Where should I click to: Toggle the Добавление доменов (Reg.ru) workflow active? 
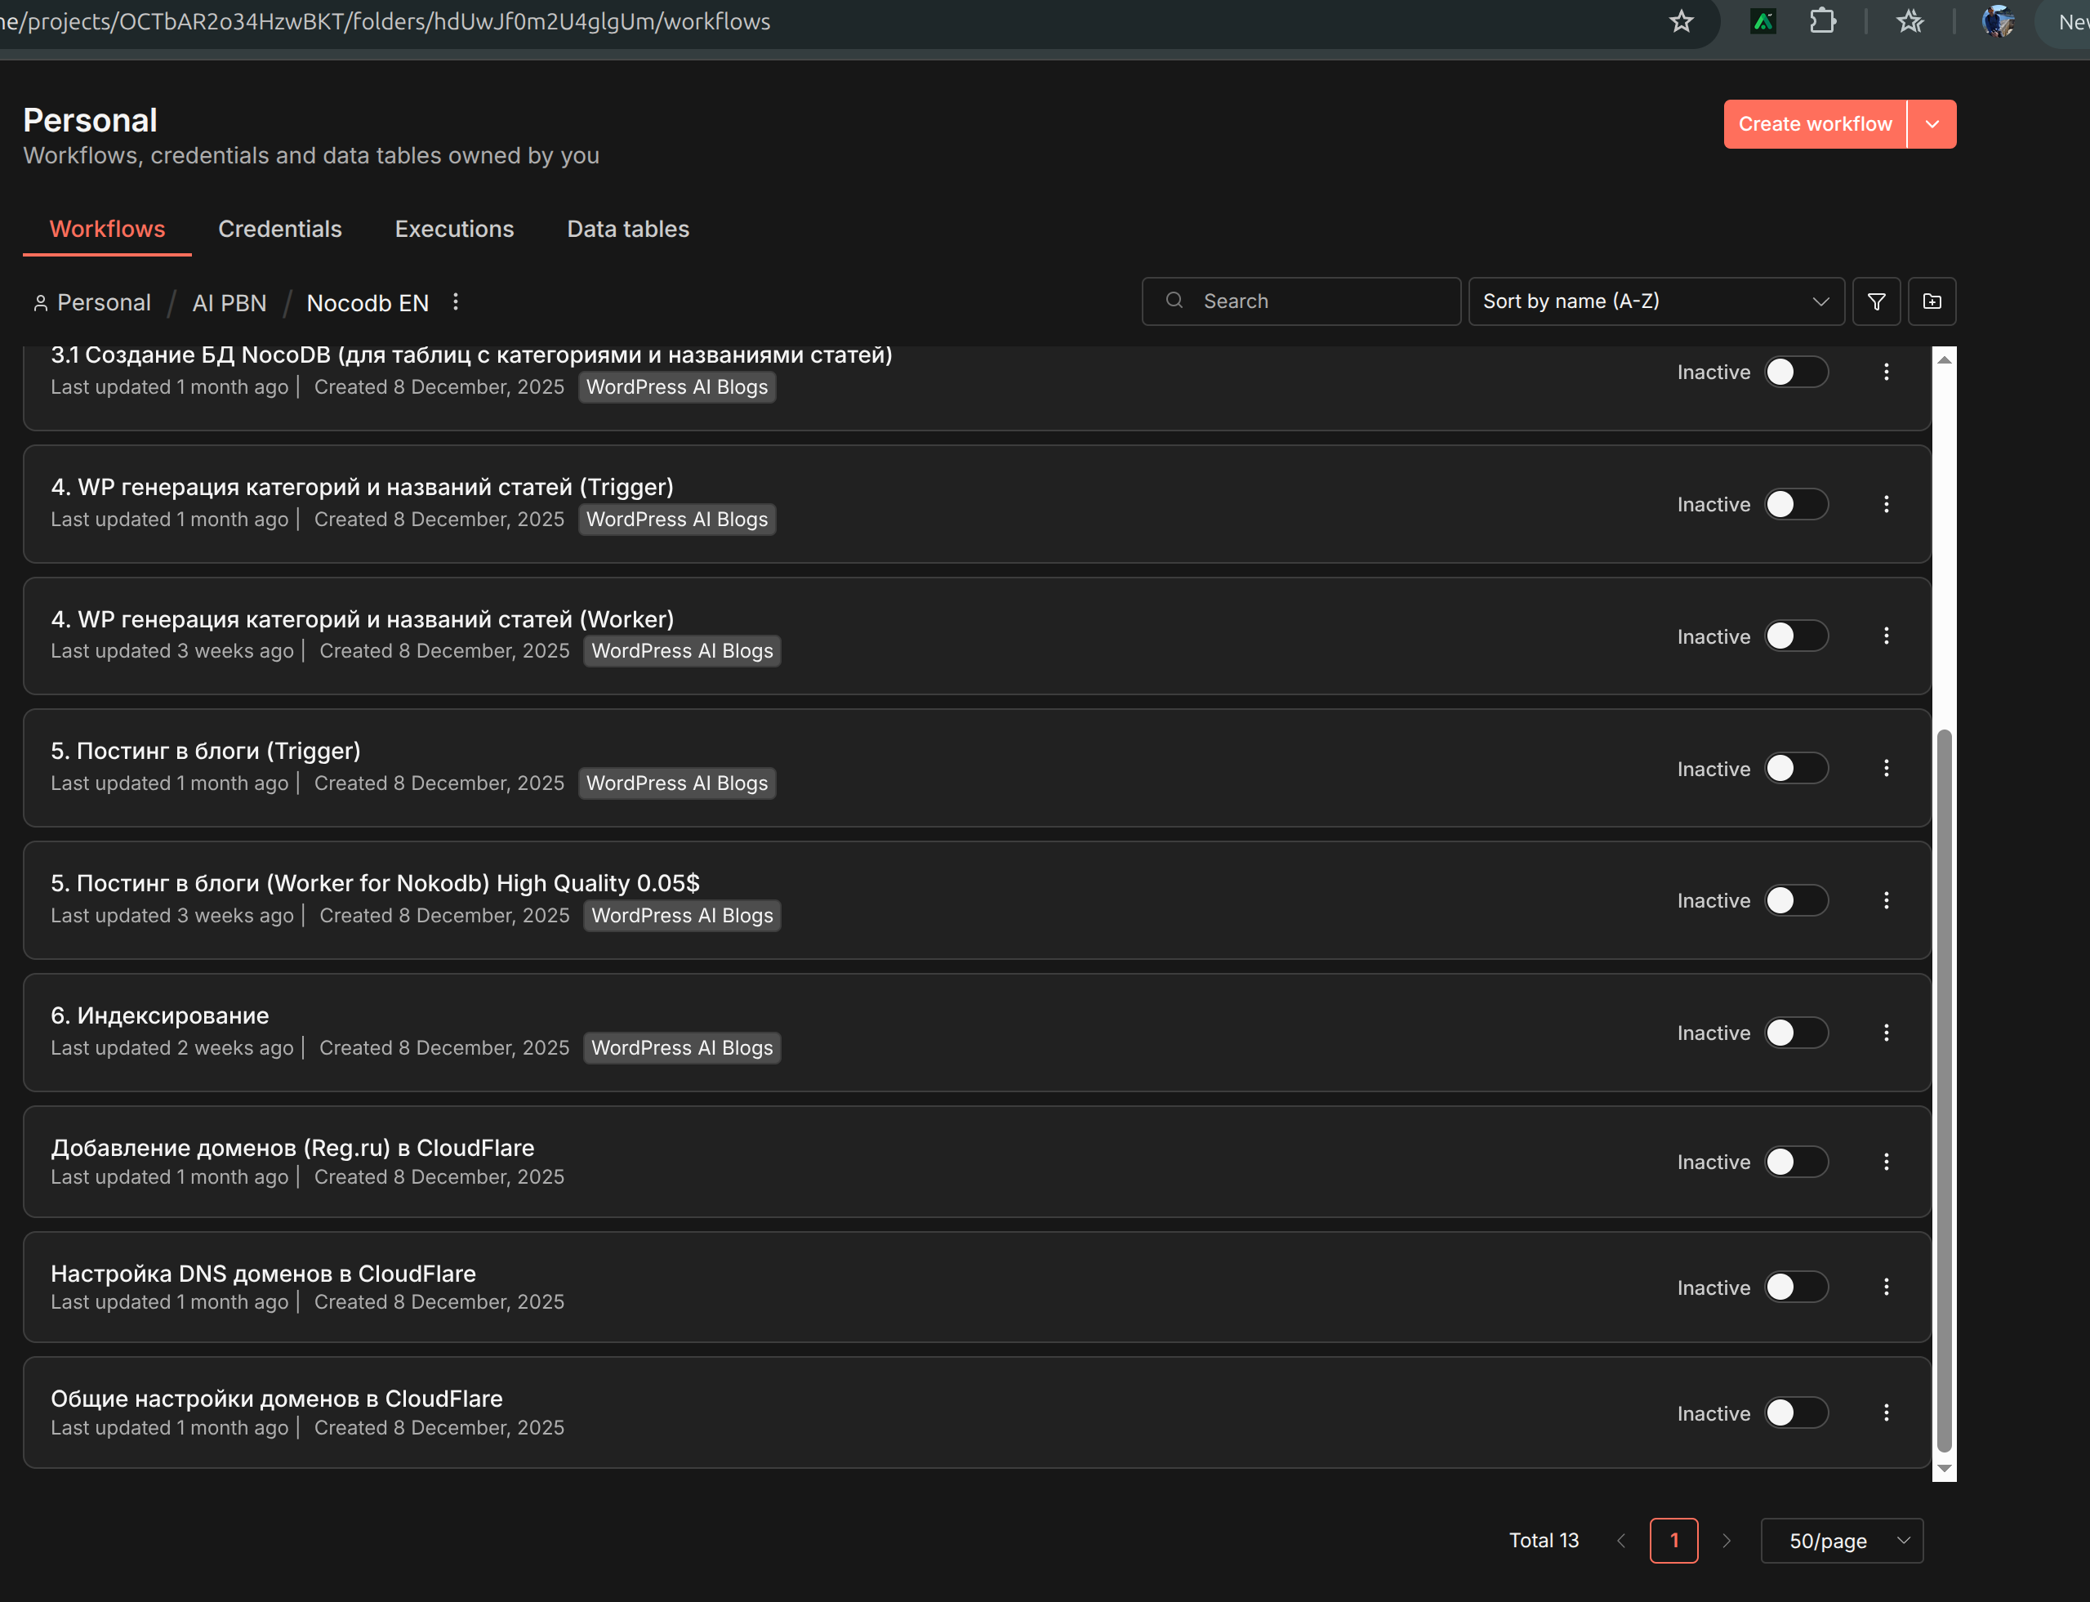click(x=1795, y=1162)
